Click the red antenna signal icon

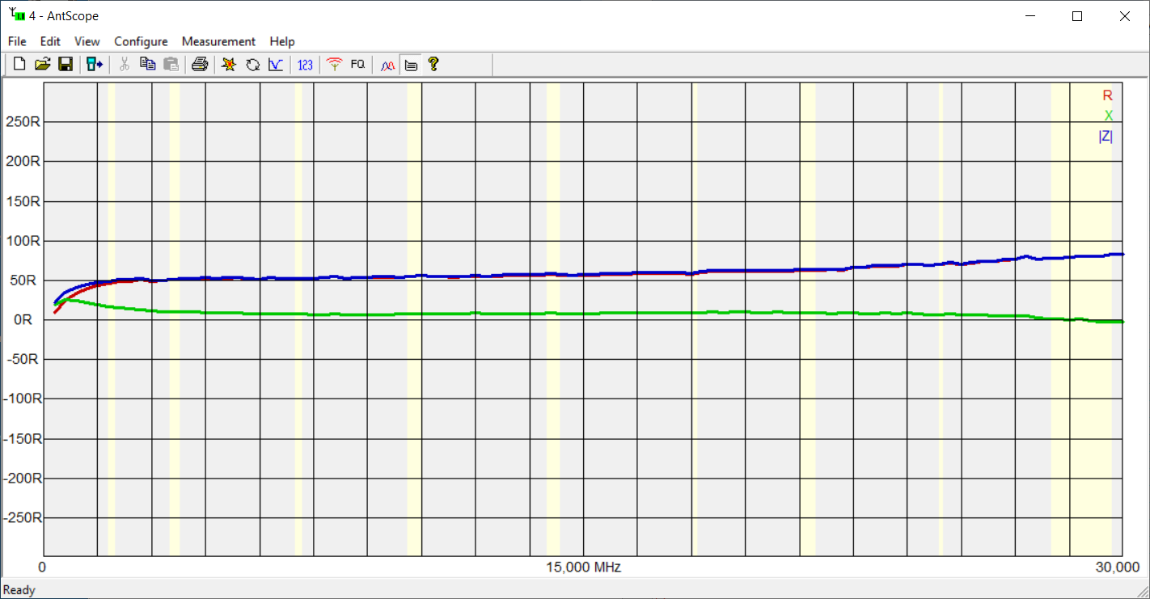(x=334, y=65)
